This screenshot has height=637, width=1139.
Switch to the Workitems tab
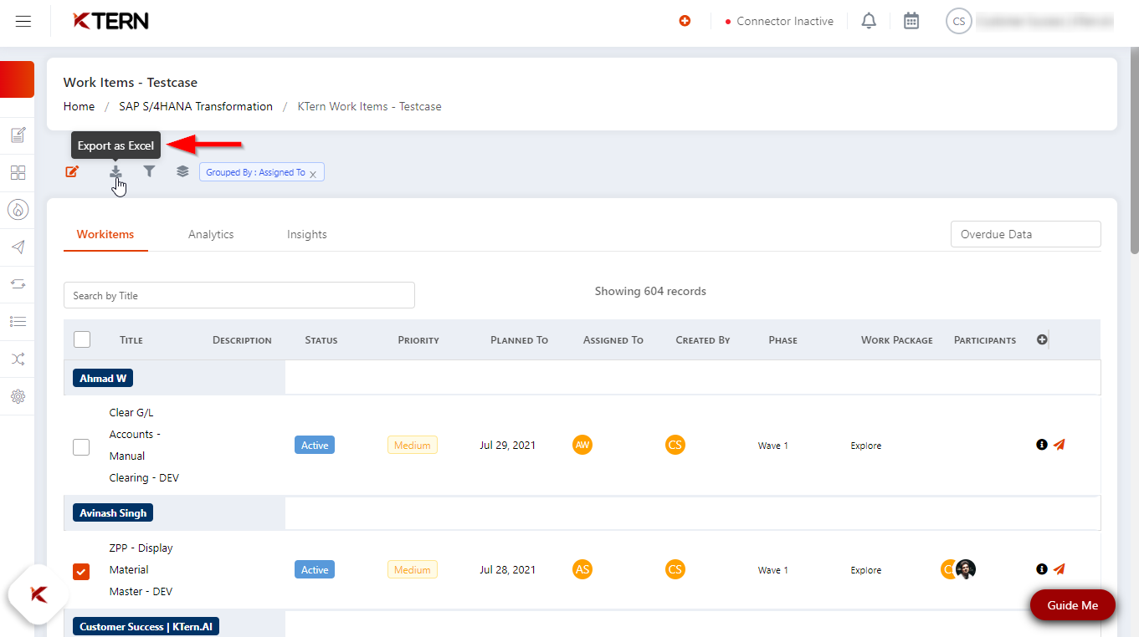(x=105, y=234)
